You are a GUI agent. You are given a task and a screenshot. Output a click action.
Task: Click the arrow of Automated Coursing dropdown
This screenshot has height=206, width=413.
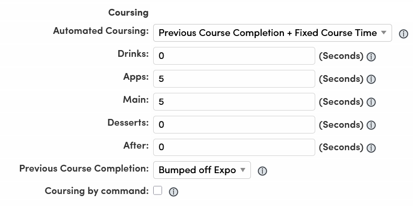click(x=384, y=32)
